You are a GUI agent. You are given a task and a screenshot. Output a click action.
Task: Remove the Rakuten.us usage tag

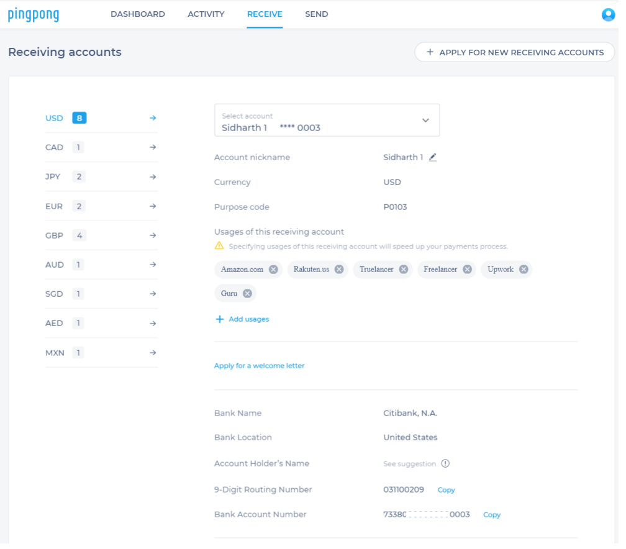point(339,270)
